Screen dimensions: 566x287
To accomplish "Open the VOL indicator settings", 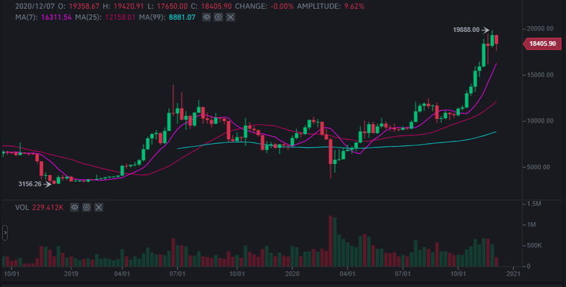I will pyautogui.click(x=86, y=208).
